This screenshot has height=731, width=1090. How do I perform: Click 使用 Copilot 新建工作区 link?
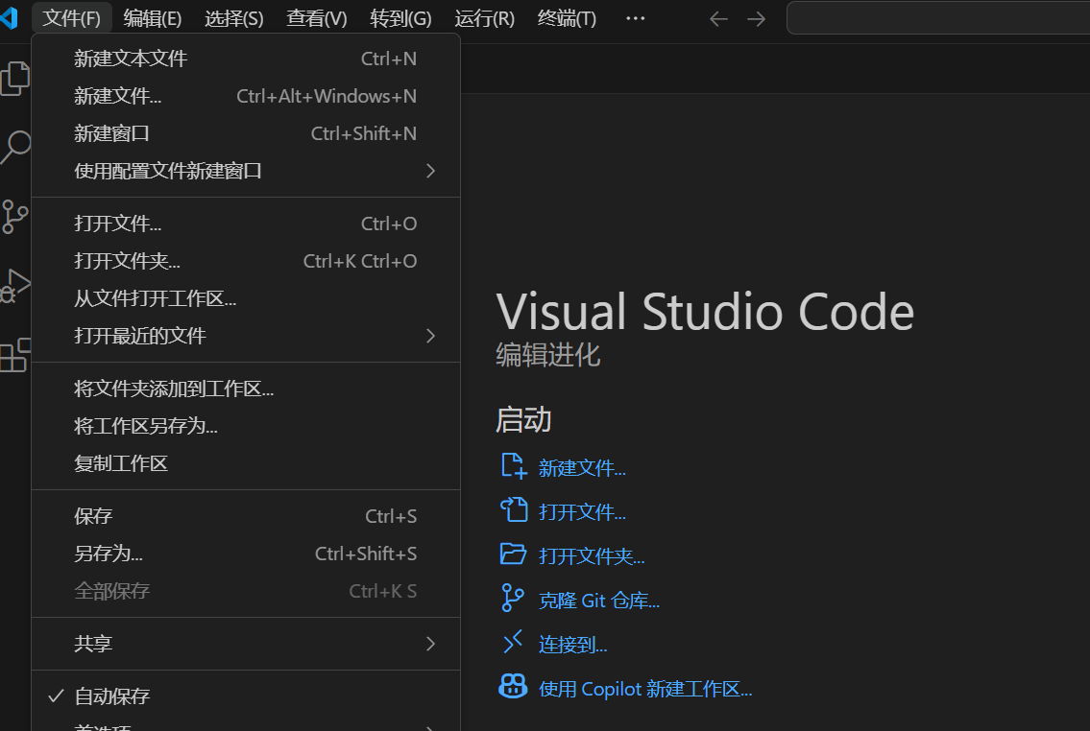644,688
